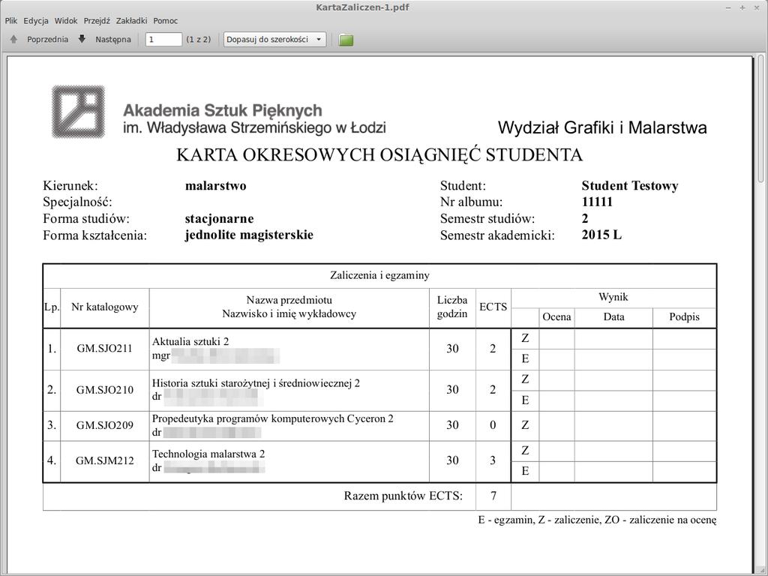Click the Podpis column header

[684, 317]
